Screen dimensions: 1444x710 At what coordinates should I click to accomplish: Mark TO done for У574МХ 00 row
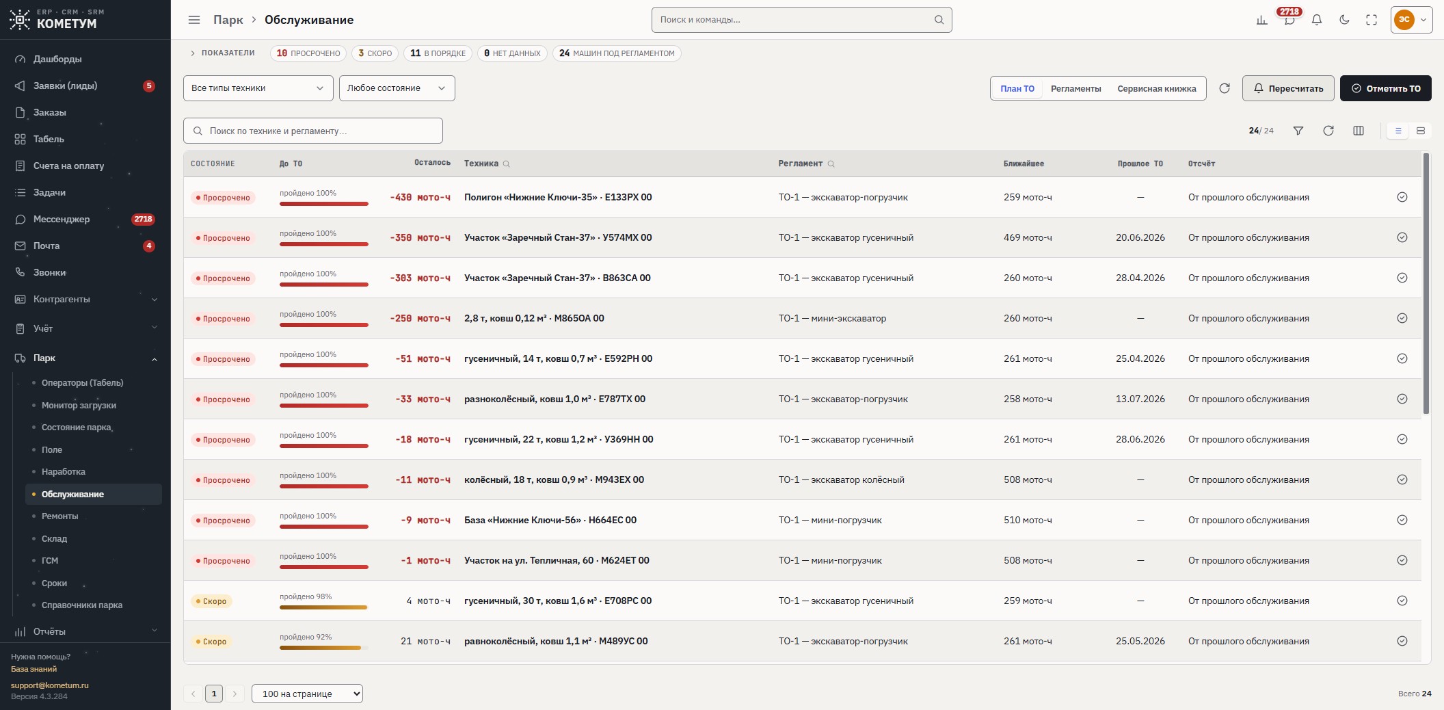click(x=1402, y=237)
